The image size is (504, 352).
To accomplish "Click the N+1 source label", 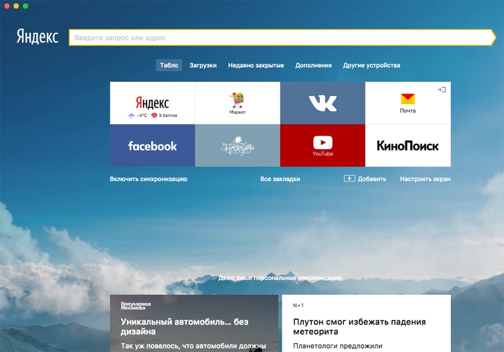I will tap(298, 306).
